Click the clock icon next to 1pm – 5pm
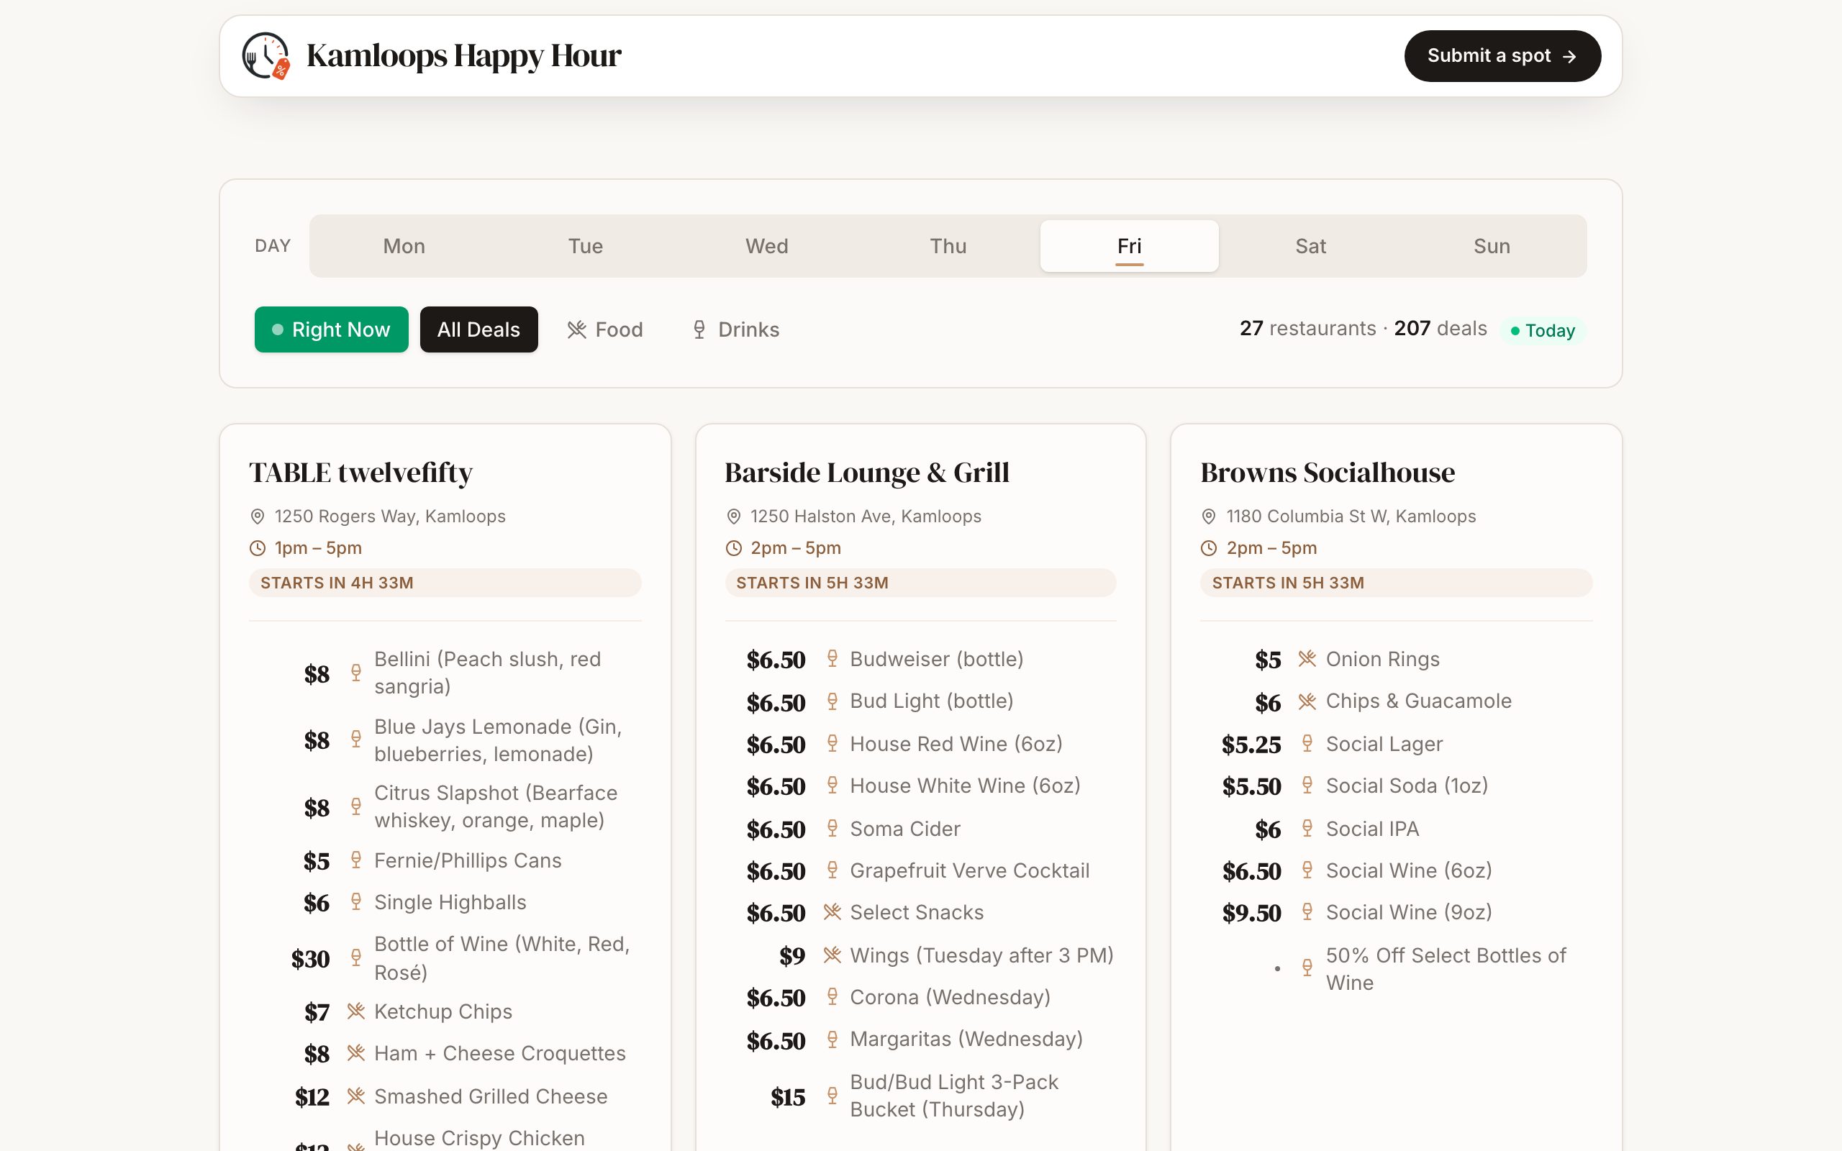Viewport: 1842px width, 1151px height. 258,548
